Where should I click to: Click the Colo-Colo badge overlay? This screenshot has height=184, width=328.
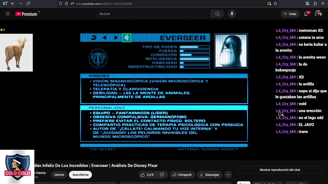(x=17, y=167)
